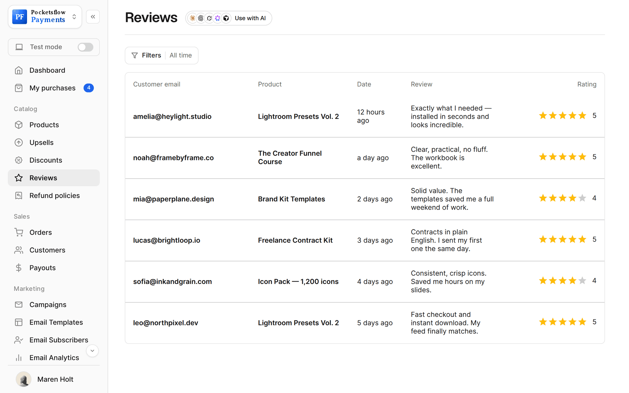Click the Reviews star icon in sidebar

pyautogui.click(x=19, y=178)
